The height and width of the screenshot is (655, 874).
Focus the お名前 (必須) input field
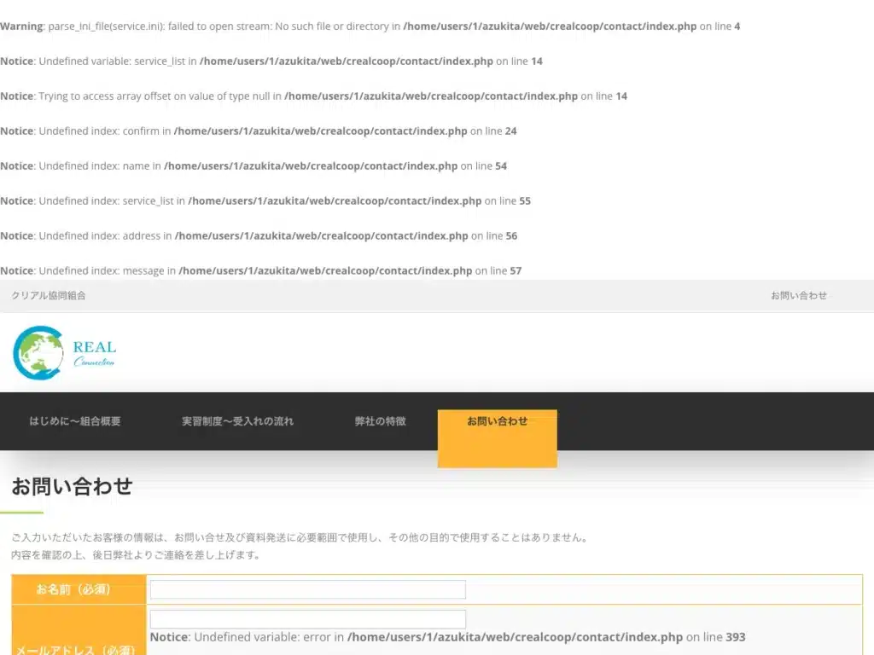coord(307,589)
